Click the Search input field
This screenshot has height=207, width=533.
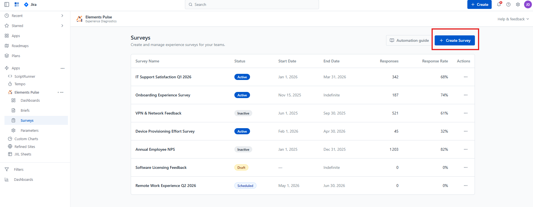252,4
